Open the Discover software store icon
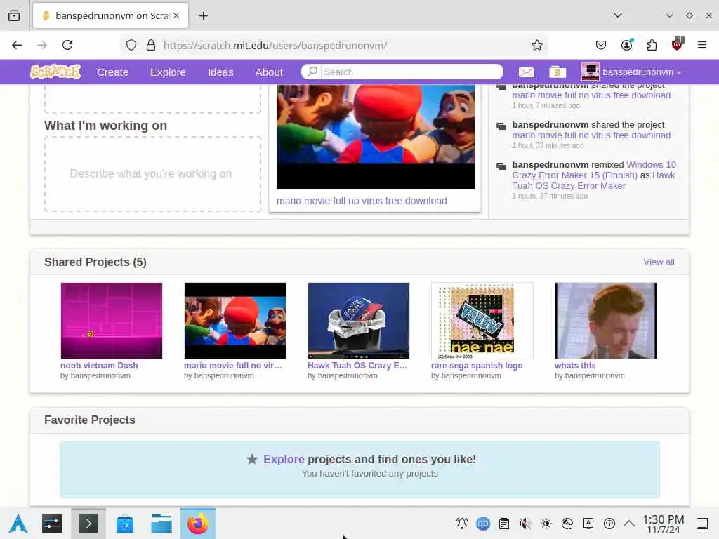Image resolution: width=719 pixels, height=539 pixels. [x=125, y=524]
